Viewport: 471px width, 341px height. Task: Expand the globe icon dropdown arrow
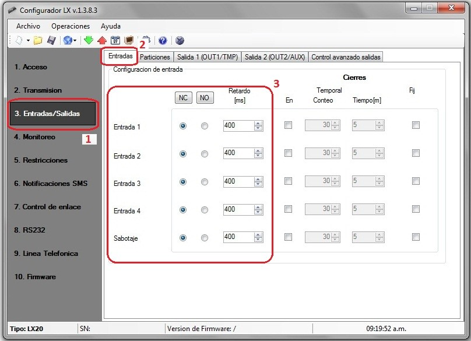(75, 40)
